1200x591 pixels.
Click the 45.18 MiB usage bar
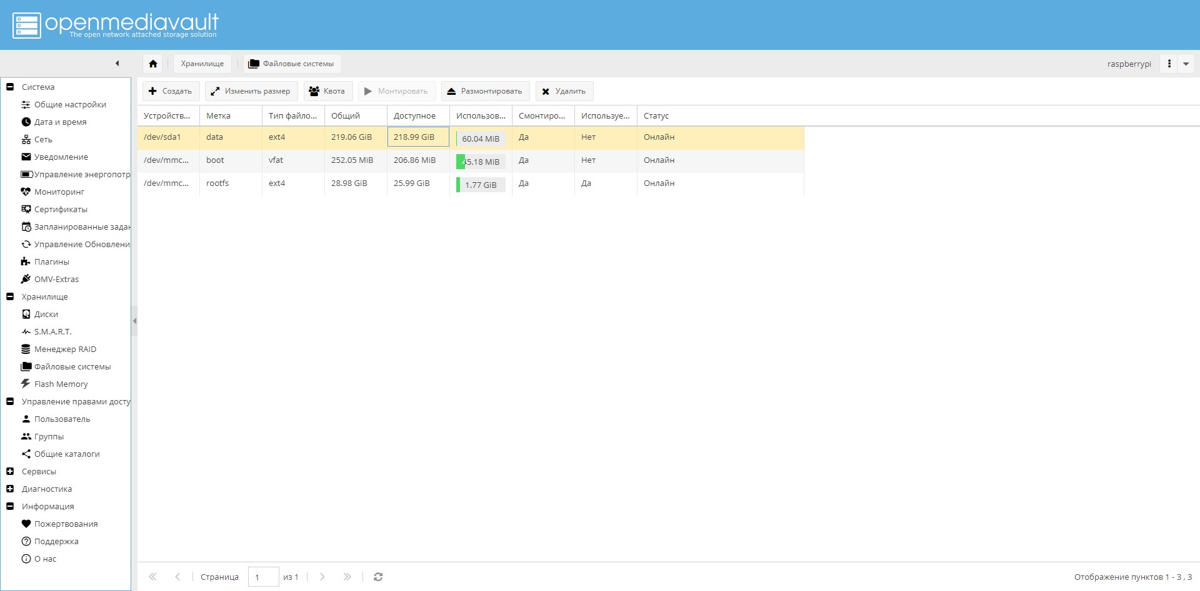click(481, 162)
